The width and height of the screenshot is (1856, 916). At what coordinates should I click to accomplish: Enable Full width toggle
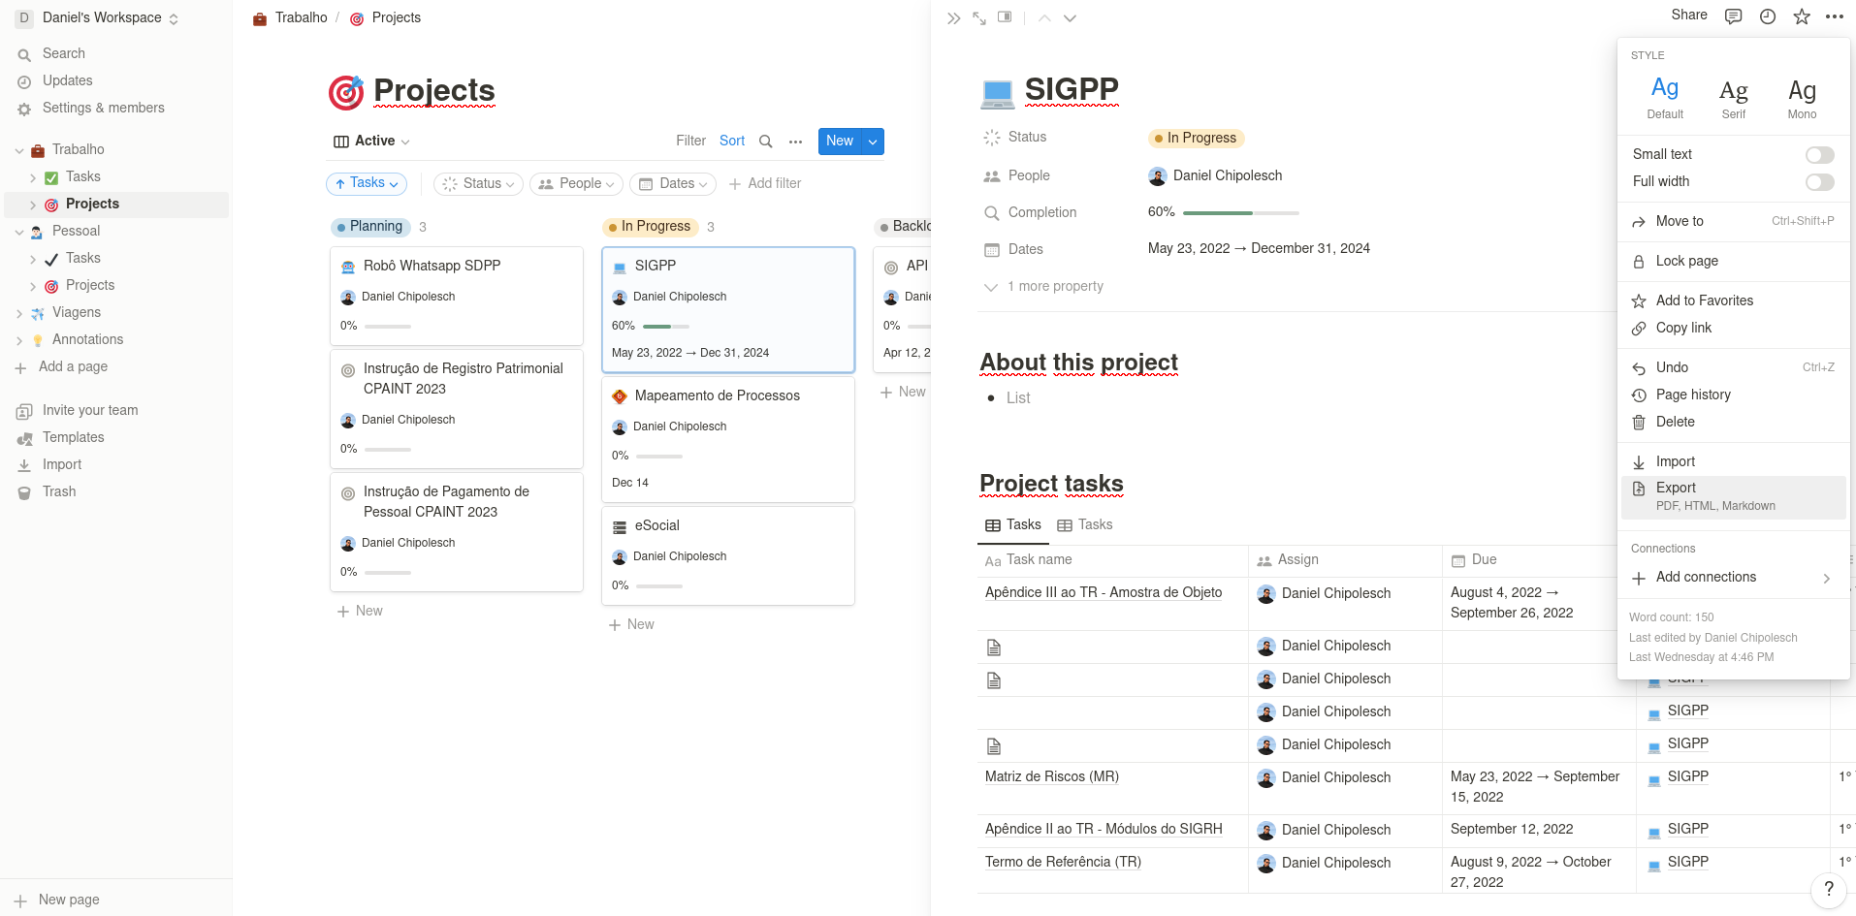click(1819, 182)
